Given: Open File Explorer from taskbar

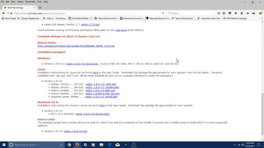Looking at the screenshot, I should pos(101,145).
